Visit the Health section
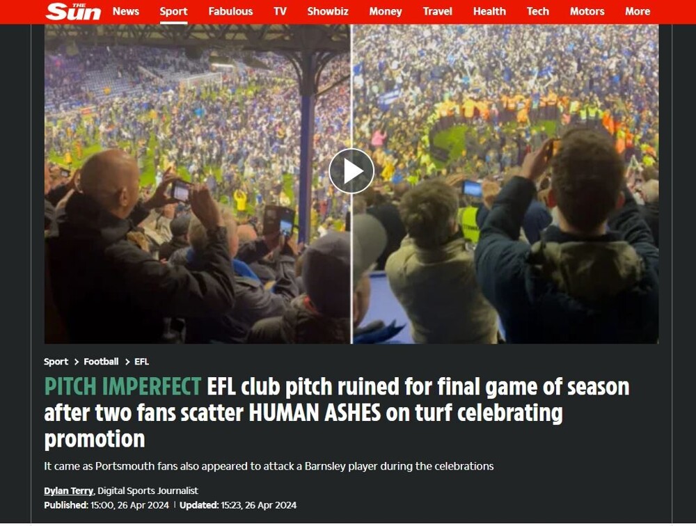 coord(489,12)
